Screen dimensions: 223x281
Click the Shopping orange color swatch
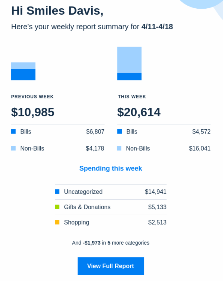click(x=57, y=222)
